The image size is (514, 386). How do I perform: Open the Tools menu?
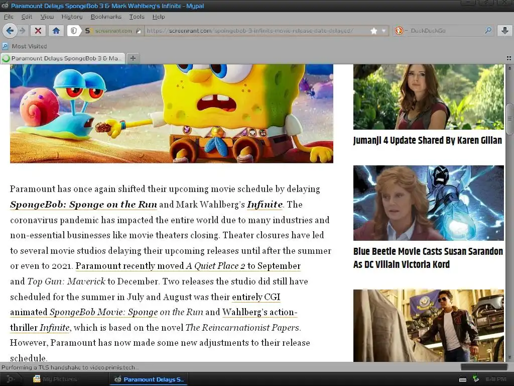(x=137, y=17)
